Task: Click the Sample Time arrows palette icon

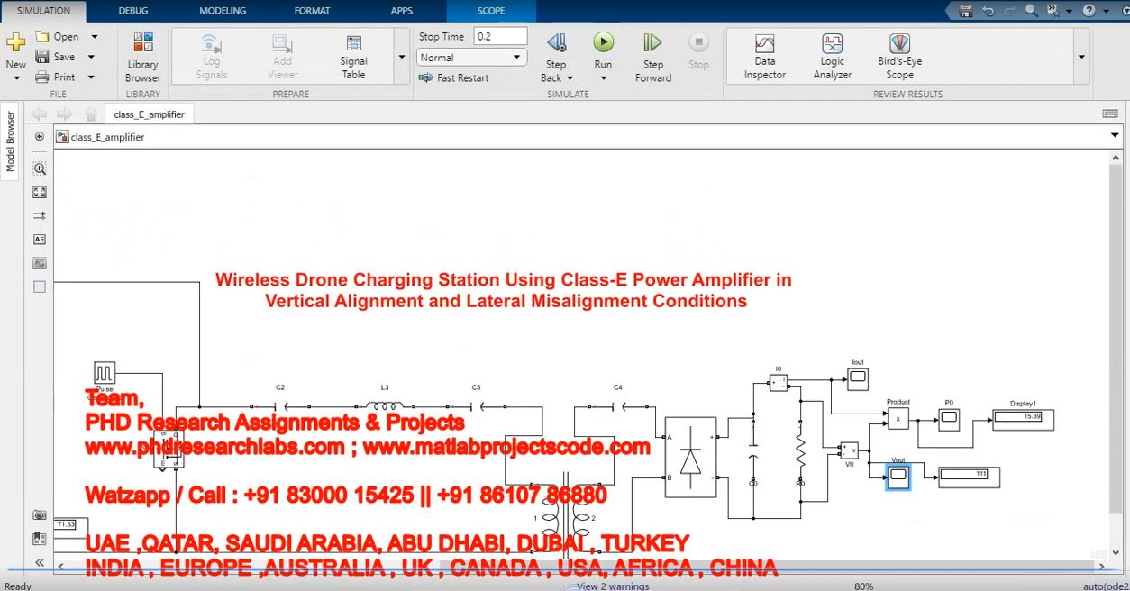Action: pos(39,216)
